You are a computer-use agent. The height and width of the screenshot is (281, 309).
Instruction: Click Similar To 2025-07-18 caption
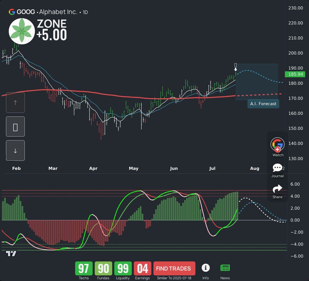click(174, 278)
